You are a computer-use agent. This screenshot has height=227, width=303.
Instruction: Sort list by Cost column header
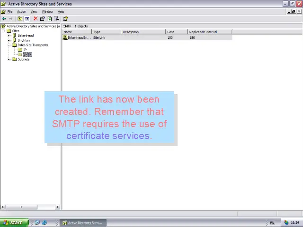tap(177, 32)
